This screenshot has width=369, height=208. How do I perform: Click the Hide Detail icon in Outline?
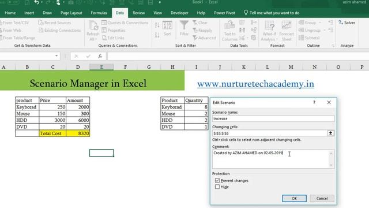(330, 30)
